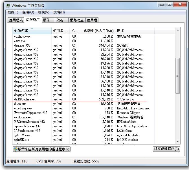Click the 結束處理程序(E) button
The width and height of the screenshot is (189, 170).
166,149
